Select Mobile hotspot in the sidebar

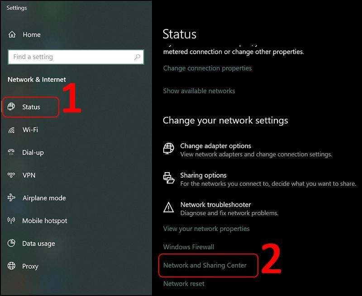44,221
